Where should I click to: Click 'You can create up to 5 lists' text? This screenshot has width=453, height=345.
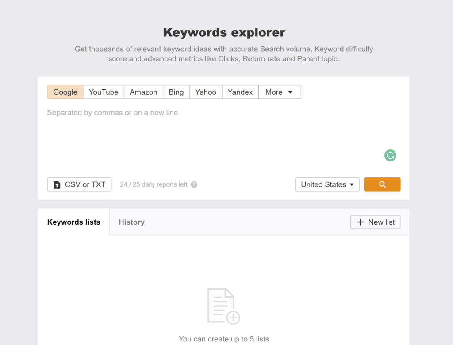[x=223, y=339]
